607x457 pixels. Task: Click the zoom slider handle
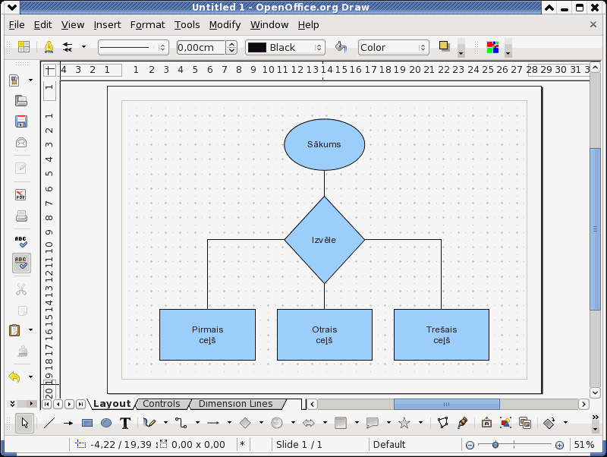click(495, 445)
